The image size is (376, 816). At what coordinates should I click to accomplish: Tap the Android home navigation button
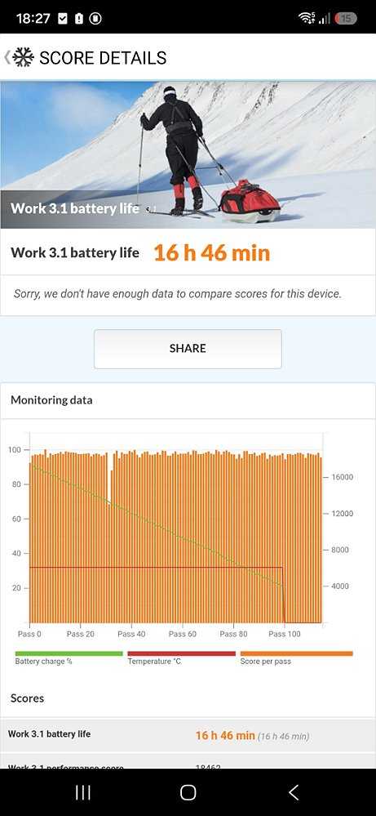pyautogui.click(x=188, y=792)
